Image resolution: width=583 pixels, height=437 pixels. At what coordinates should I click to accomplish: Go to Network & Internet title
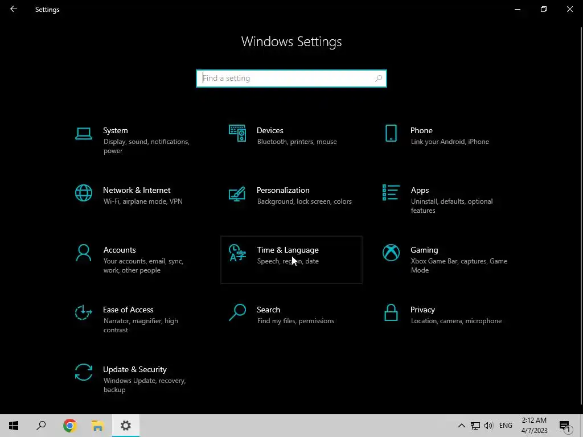[137, 190]
